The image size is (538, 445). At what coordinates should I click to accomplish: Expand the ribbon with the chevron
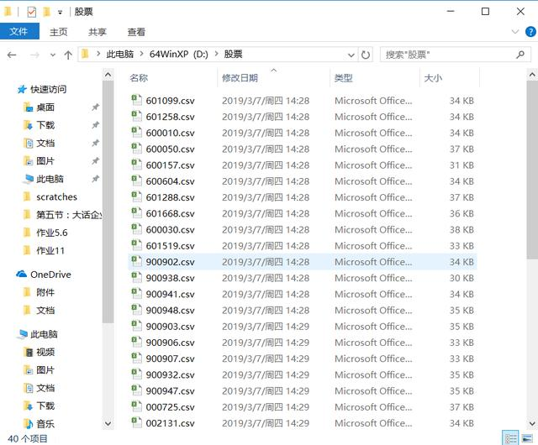515,32
